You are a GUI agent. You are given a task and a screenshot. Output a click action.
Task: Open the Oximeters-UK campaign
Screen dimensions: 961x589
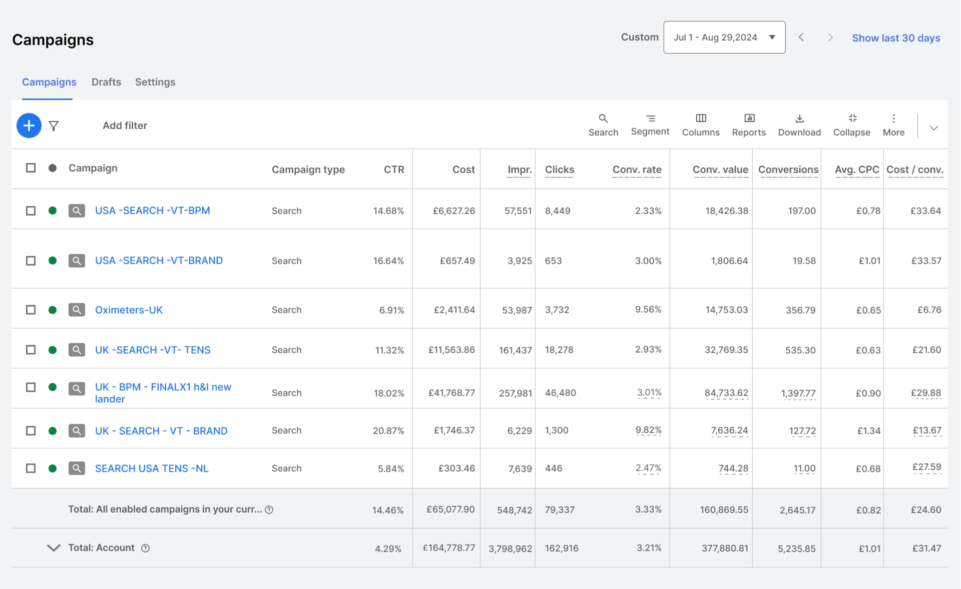pyautogui.click(x=129, y=310)
